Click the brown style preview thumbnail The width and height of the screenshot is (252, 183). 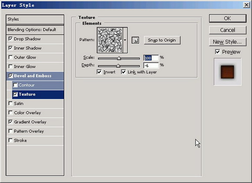point(227,72)
